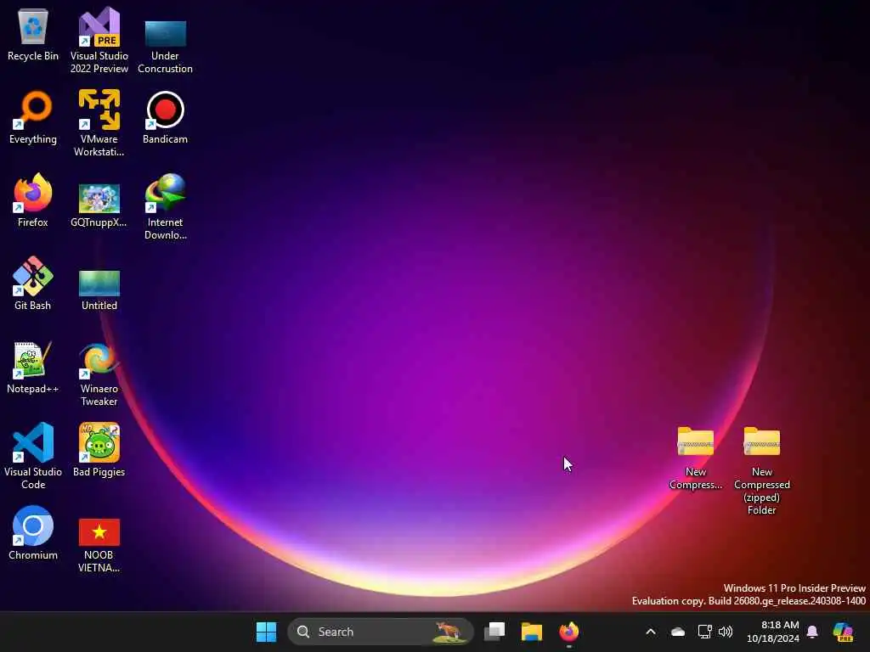Select the GQTnuppX image file
The height and width of the screenshot is (652, 870).
coord(99,205)
